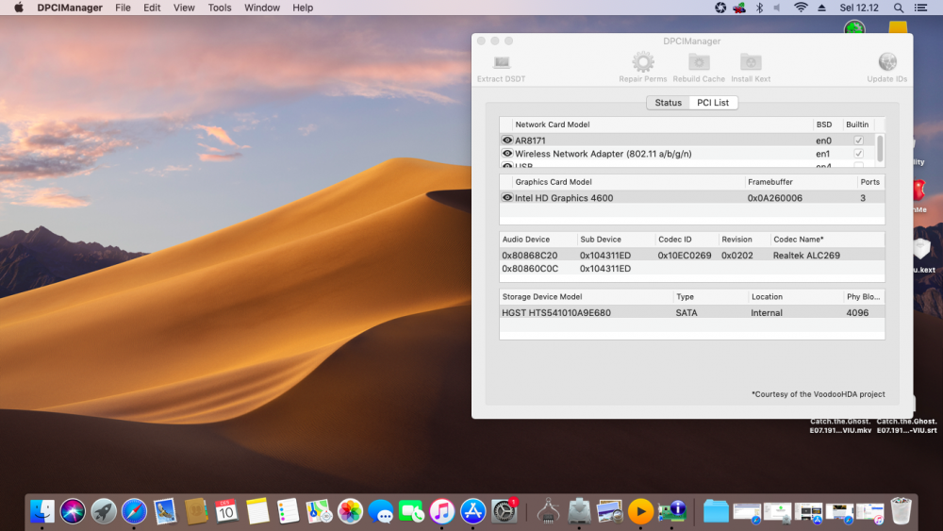Open Notes from the Dock
The image size is (943, 531).
coord(257,512)
